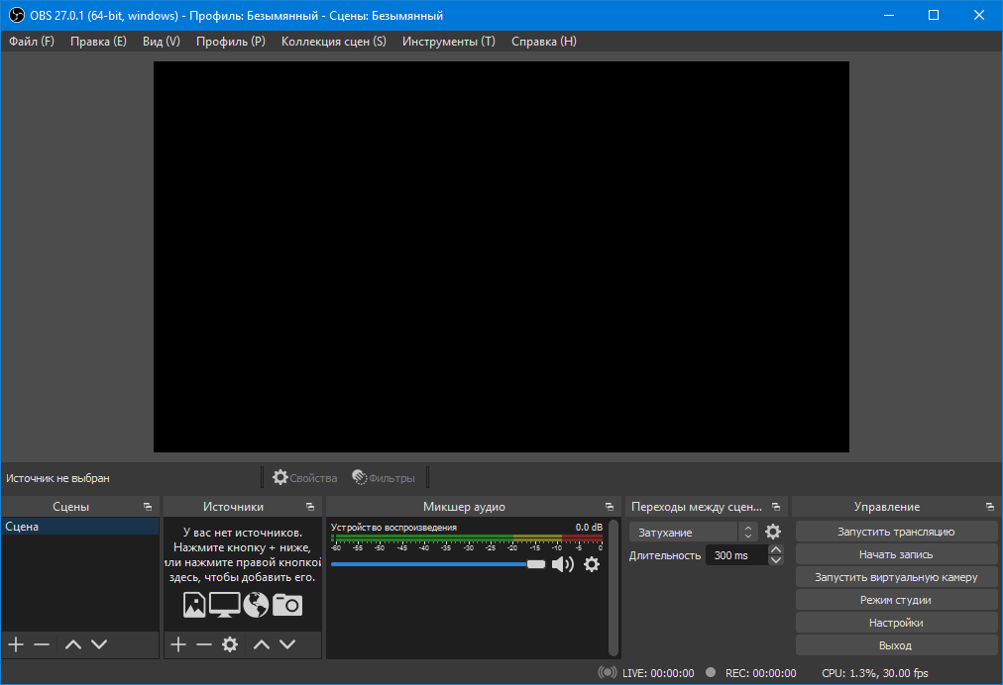Open audio device settings gear in mixer
Screen dimensions: 1003x685
pos(592,564)
